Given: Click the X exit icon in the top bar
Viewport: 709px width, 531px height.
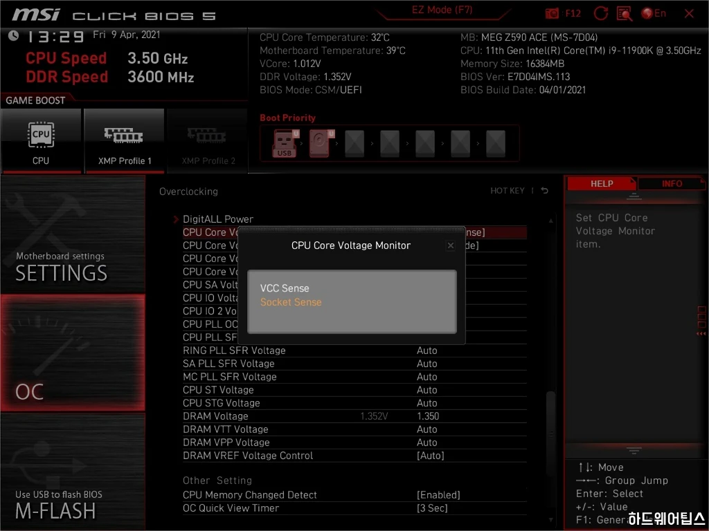Looking at the screenshot, I should click(x=689, y=14).
